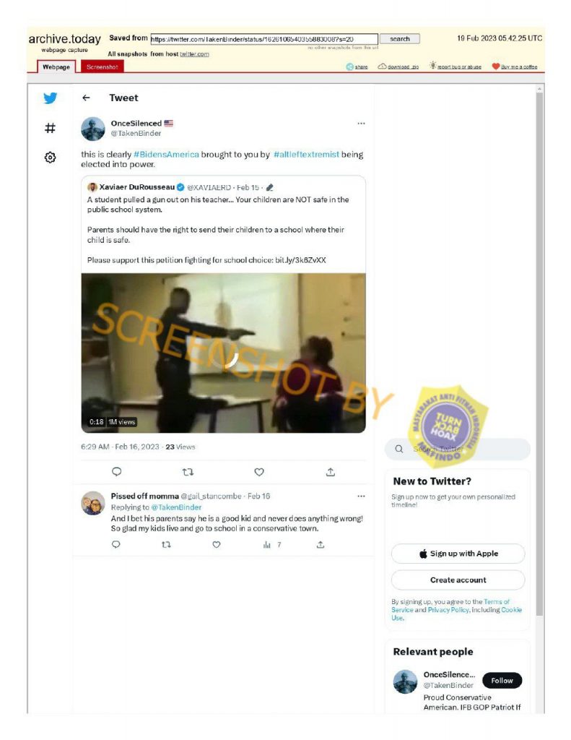Retweet the OnceSilenced tweet

pyautogui.click(x=188, y=471)
